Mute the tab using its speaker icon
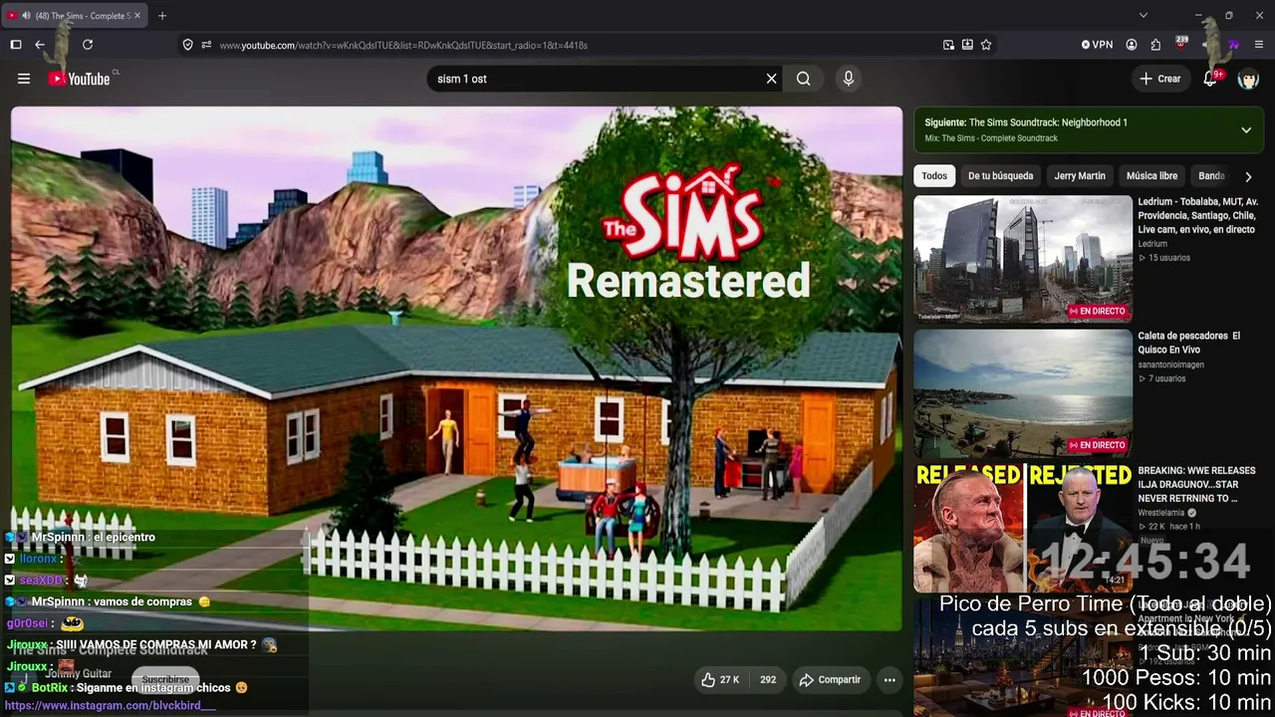Image resolution: width=1275 pixels, height=717 pixels. tap(26, 16)
